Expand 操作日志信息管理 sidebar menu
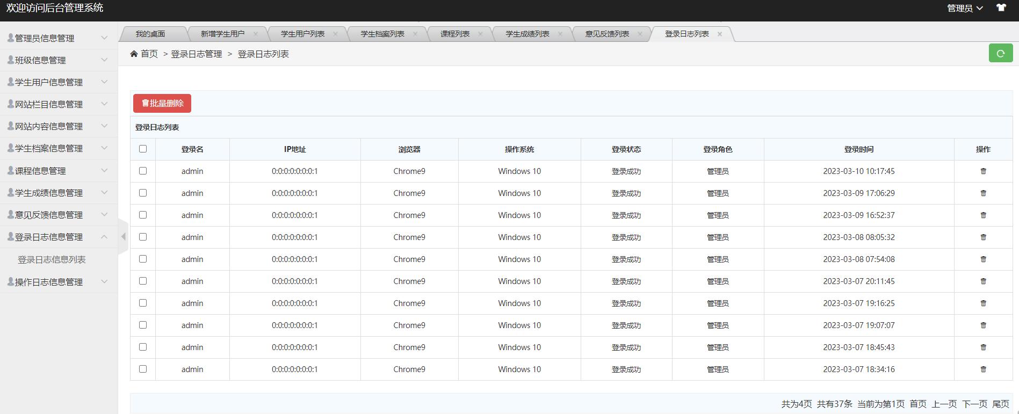1019x414 pixels. pyautogui.click(x=59, y=282)
